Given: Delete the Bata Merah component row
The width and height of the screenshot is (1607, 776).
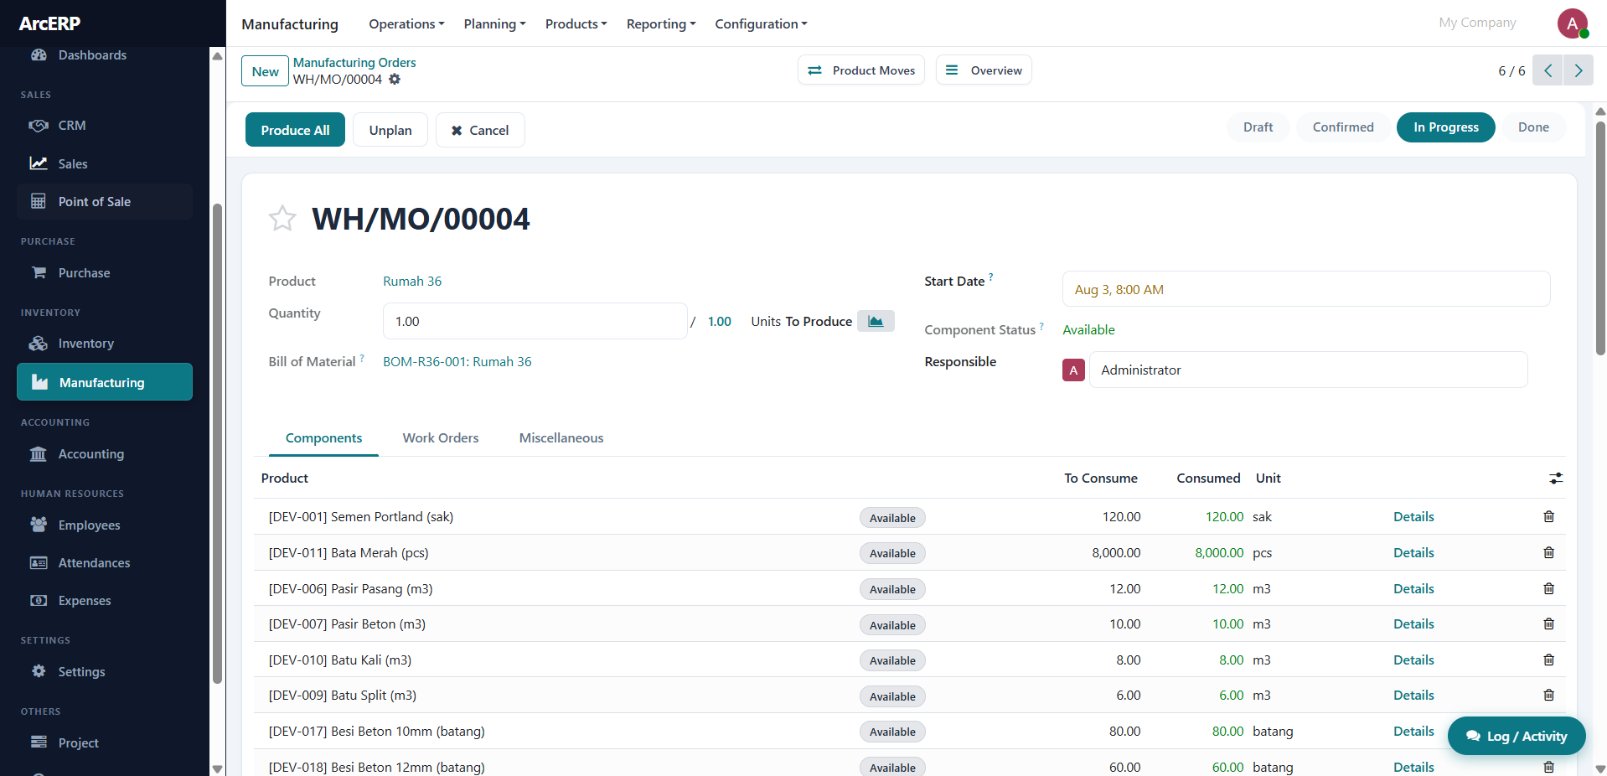Looking at the screenshot, I should coord(1549,553).
